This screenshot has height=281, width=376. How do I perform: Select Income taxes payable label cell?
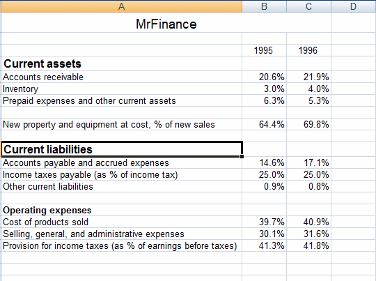[x=122, y=174]
